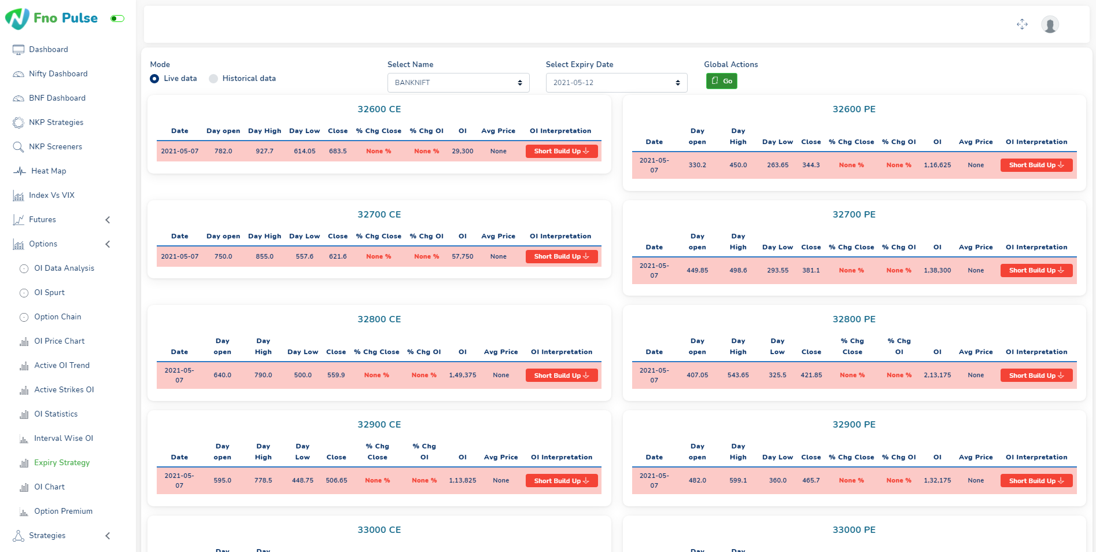The width and height of the screenshot is (1096, 552).
Task: Click the Futures line chart icon
Action: point(19,220)
